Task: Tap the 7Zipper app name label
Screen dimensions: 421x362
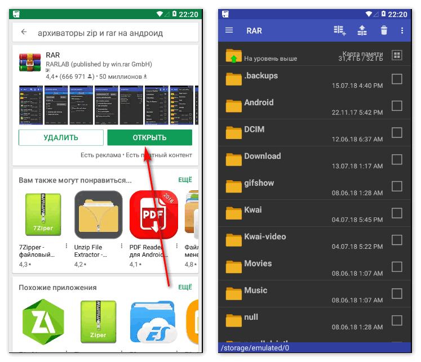Action: click(x=37, y=251)
